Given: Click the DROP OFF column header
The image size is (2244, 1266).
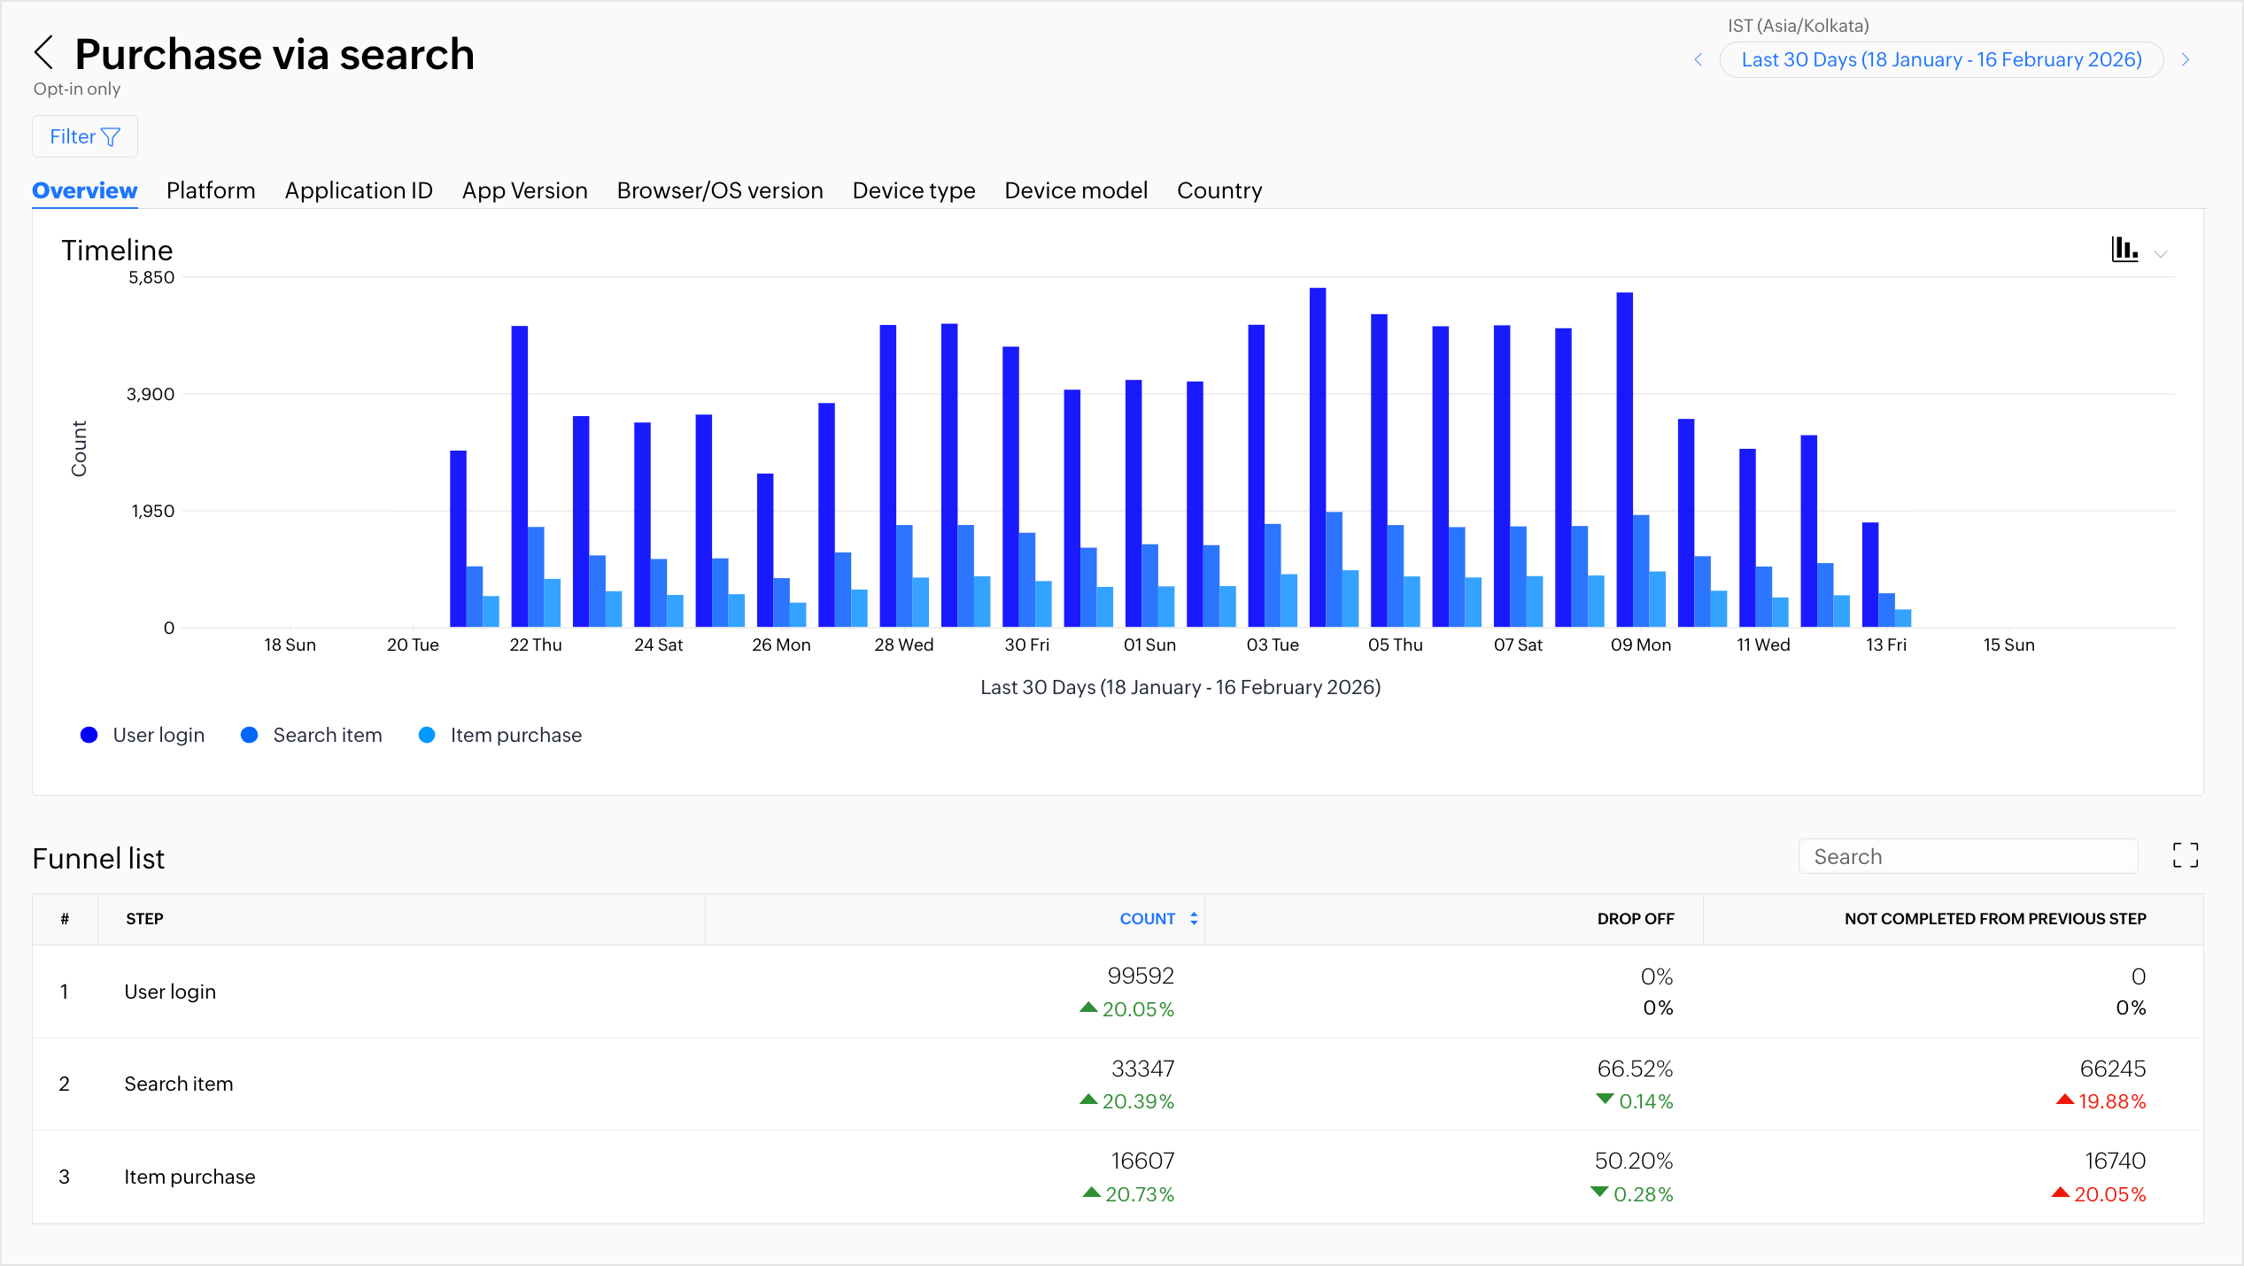Looking at the screenshot, I should 1635,919.
